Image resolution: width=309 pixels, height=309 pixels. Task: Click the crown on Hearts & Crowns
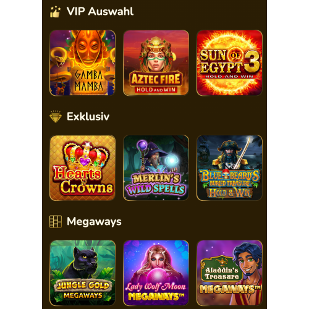point(87,154)
